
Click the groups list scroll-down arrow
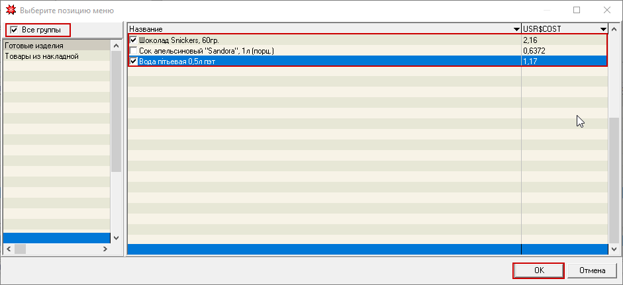tap(117, 237)
